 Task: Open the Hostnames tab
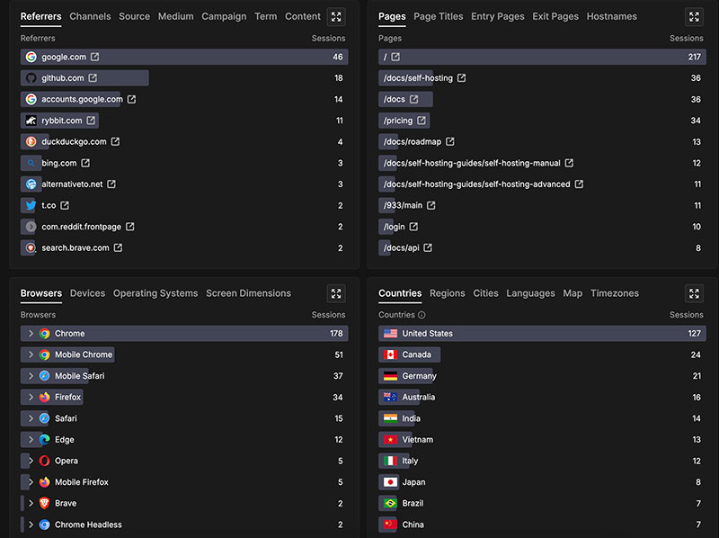click(612, 16)
